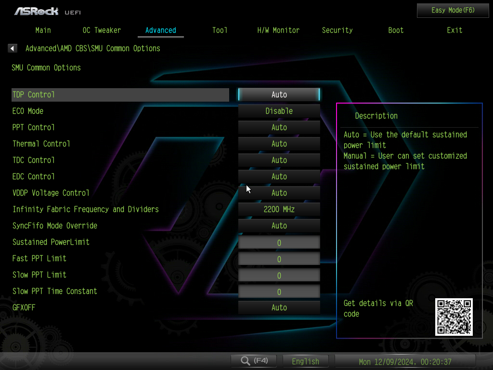Go back using the left arrow icon
This screenshot has width=493, height=370.
(12, 48)
